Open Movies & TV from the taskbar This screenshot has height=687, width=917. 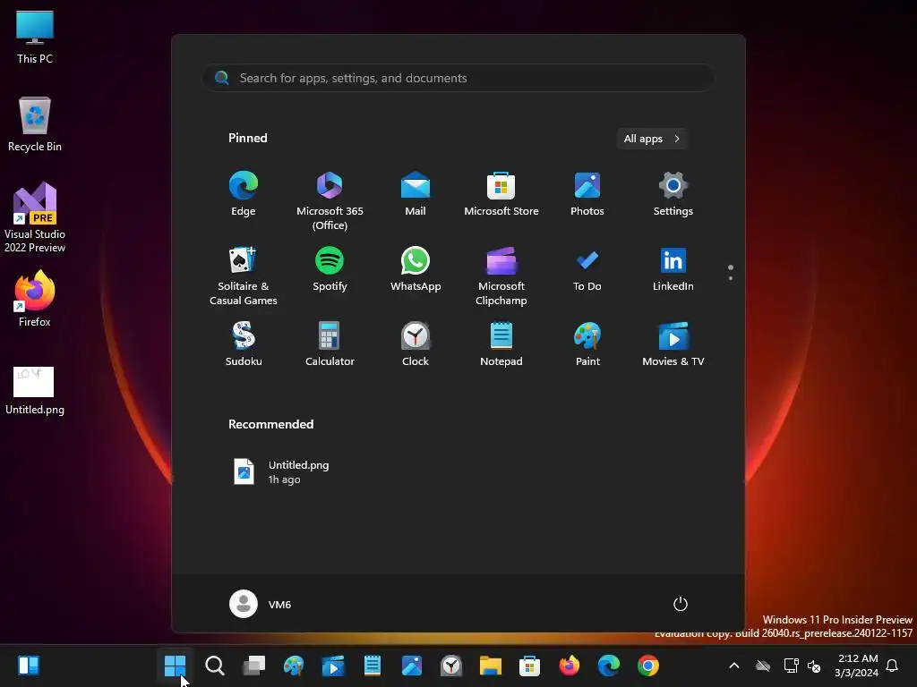[x=333, y=666]
